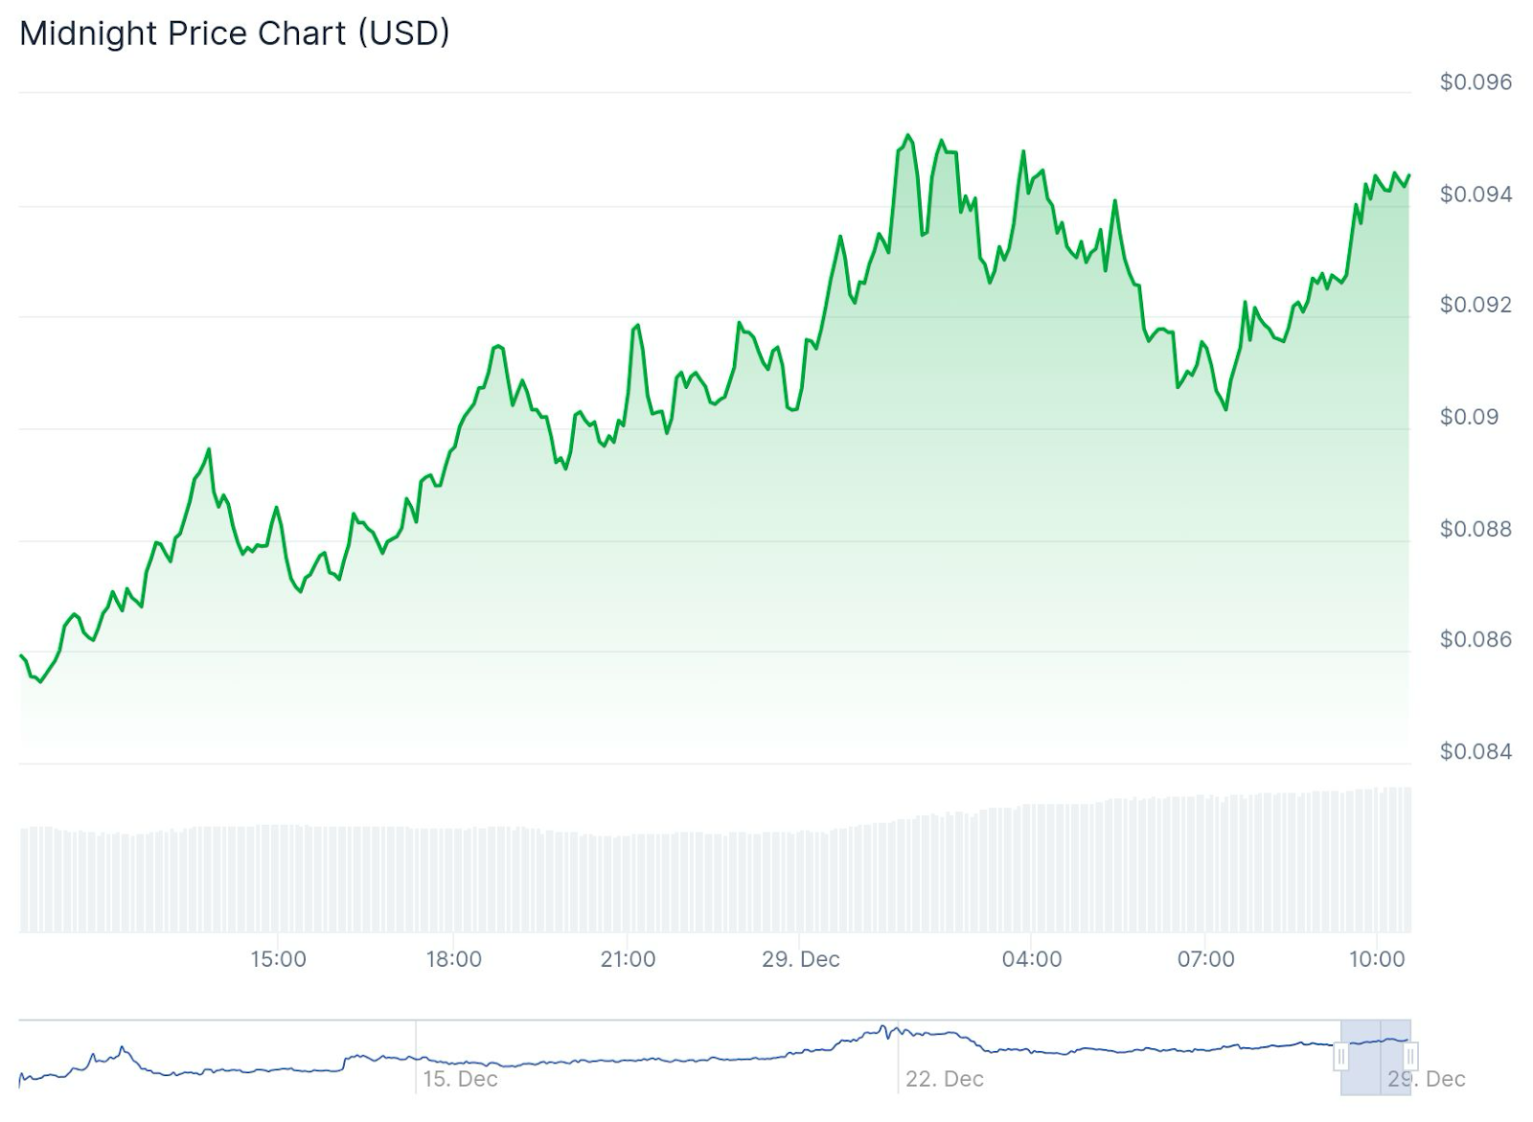Click the 10:00 time axis label
This screenshot has width=1533, height=1122.
click(x=1378, y=959)
